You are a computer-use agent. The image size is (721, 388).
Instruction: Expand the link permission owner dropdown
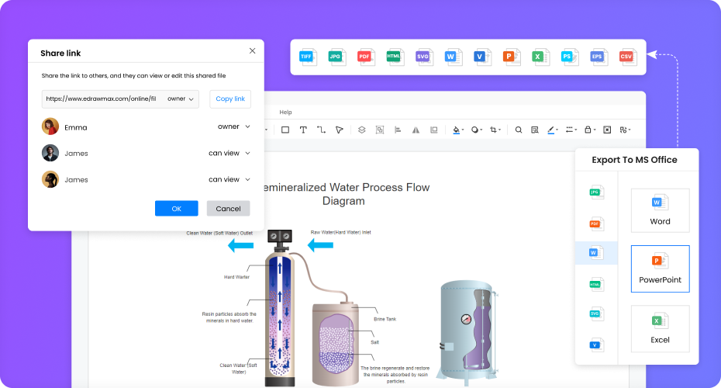[181, 99]
